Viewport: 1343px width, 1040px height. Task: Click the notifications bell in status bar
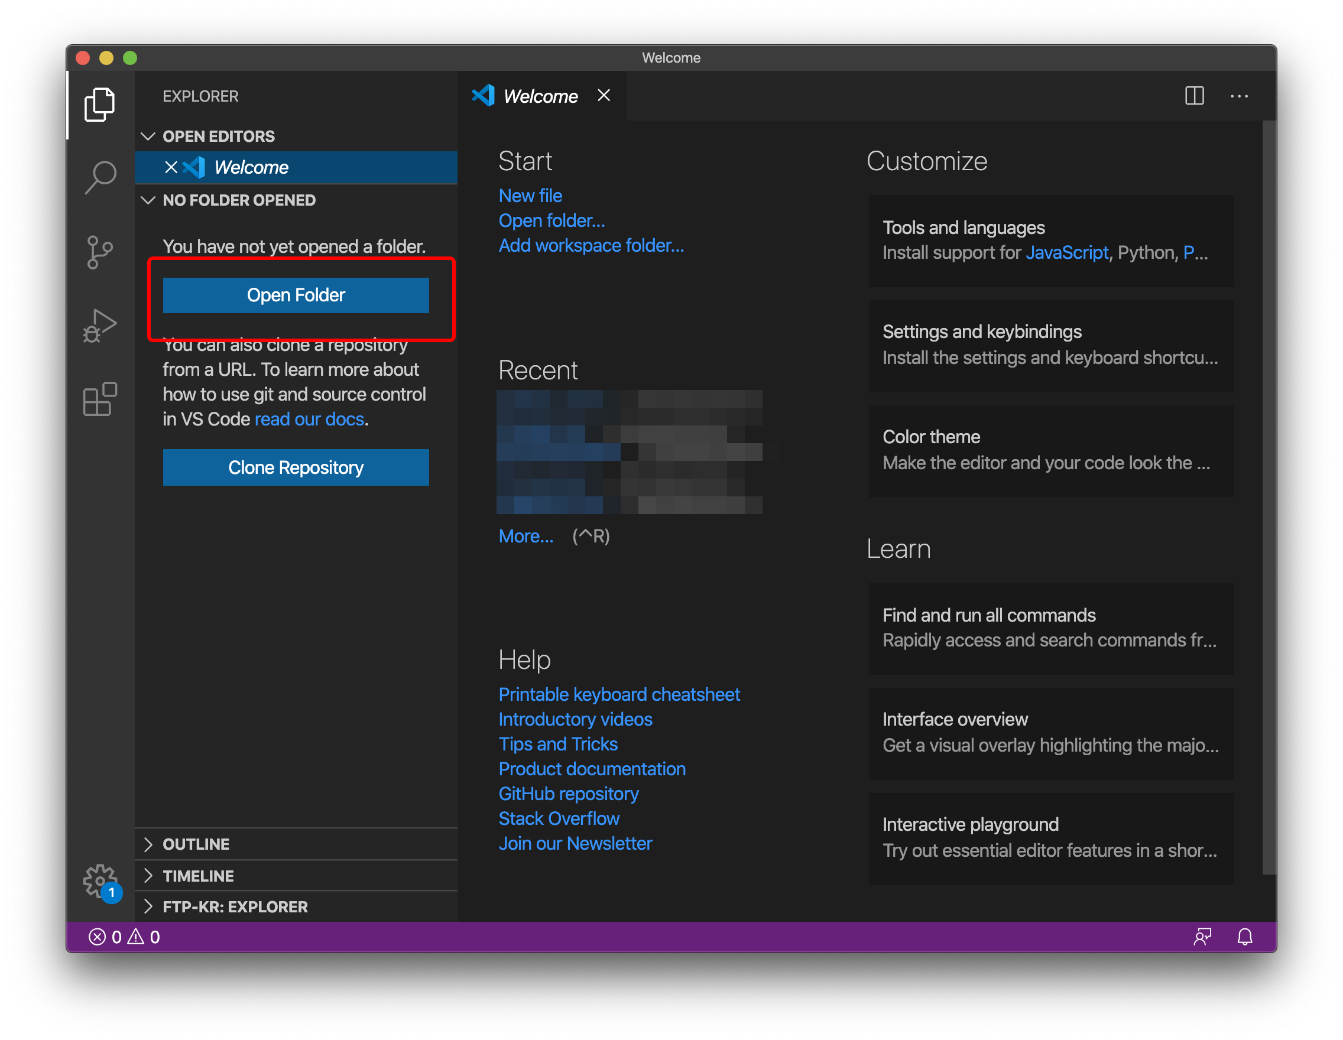coord(1245,937)
